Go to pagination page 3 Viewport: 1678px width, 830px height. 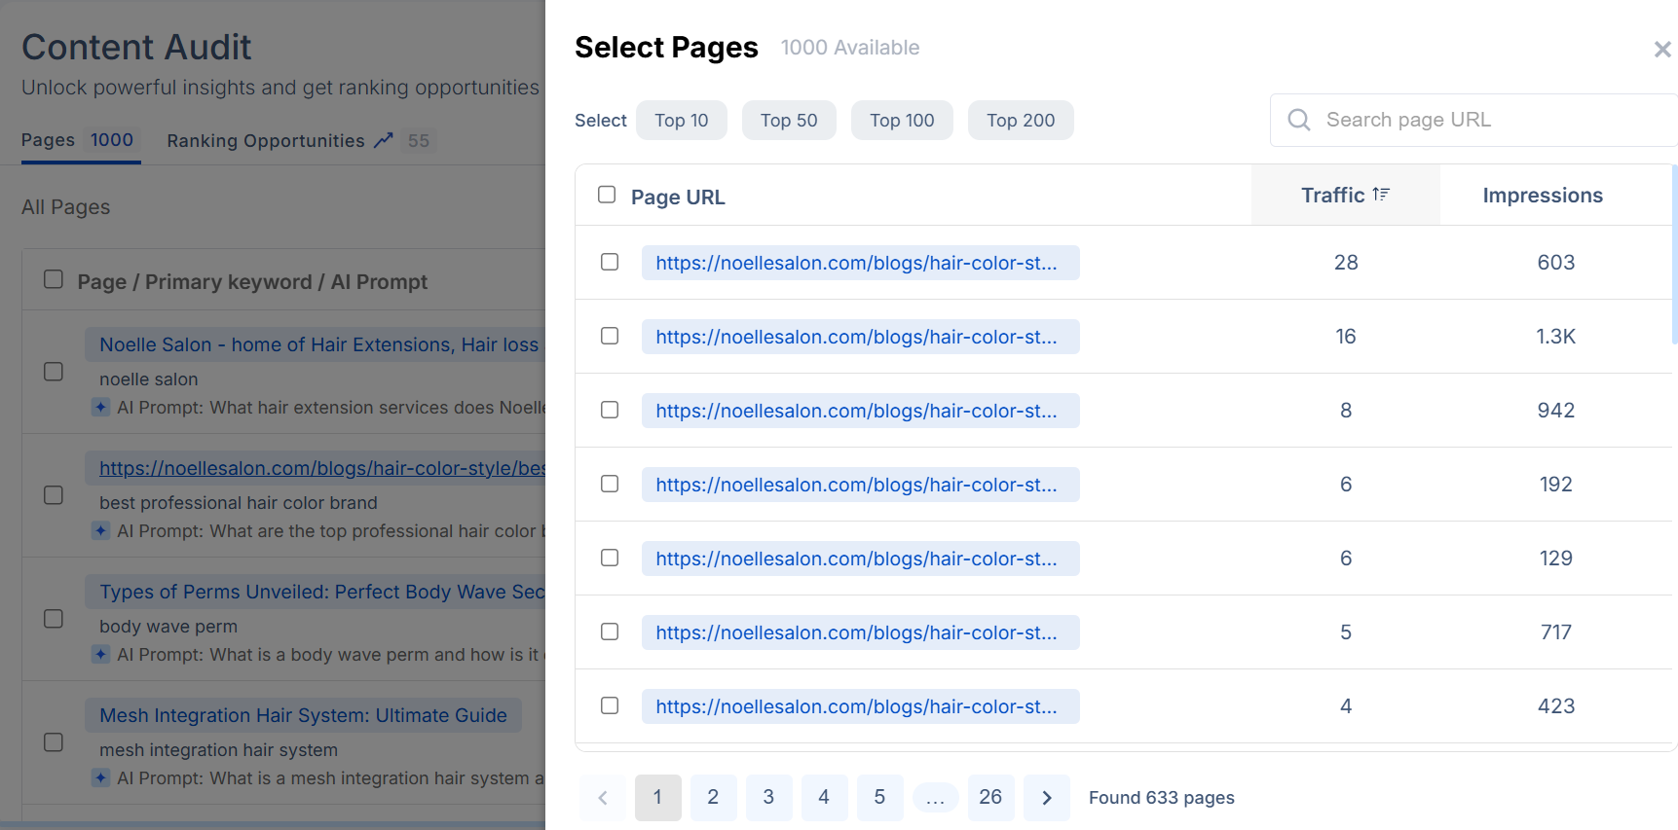pos(769,798)
